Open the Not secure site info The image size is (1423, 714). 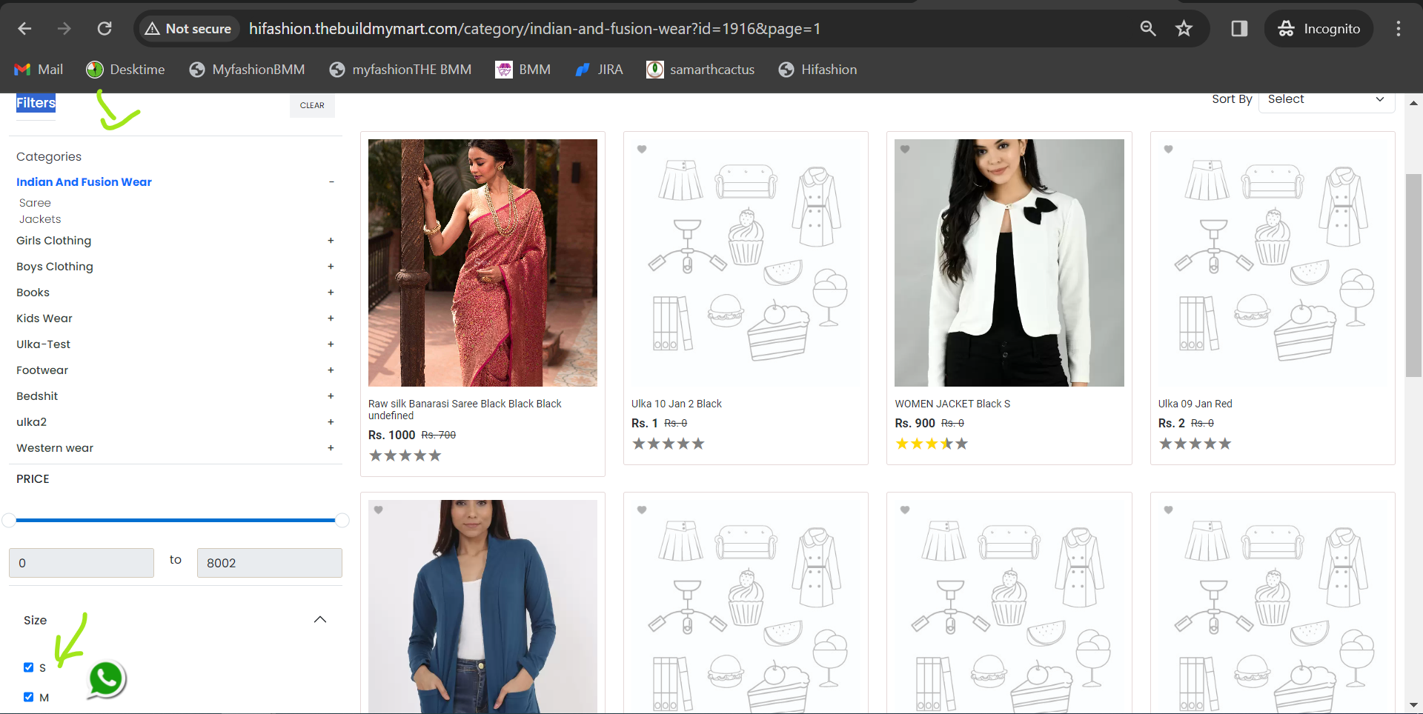tap(188, 29)
